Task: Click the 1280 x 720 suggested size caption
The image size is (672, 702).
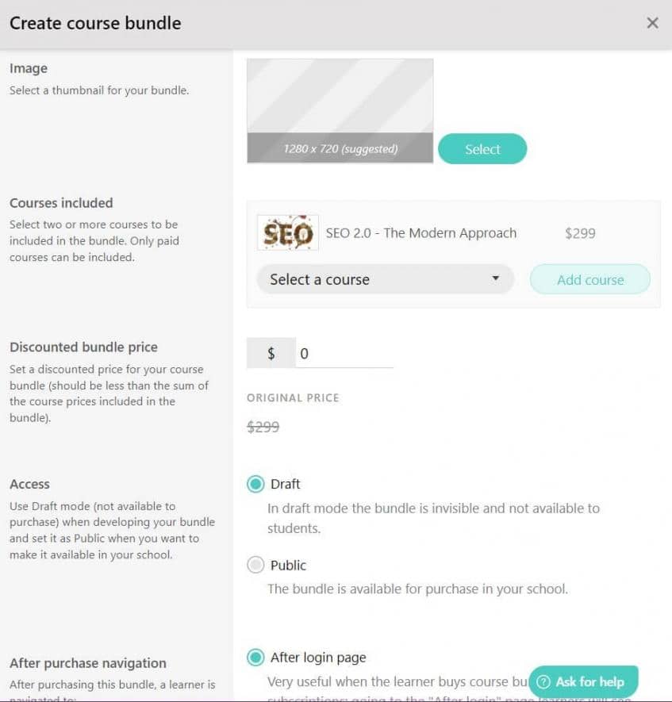Action: 340,148
